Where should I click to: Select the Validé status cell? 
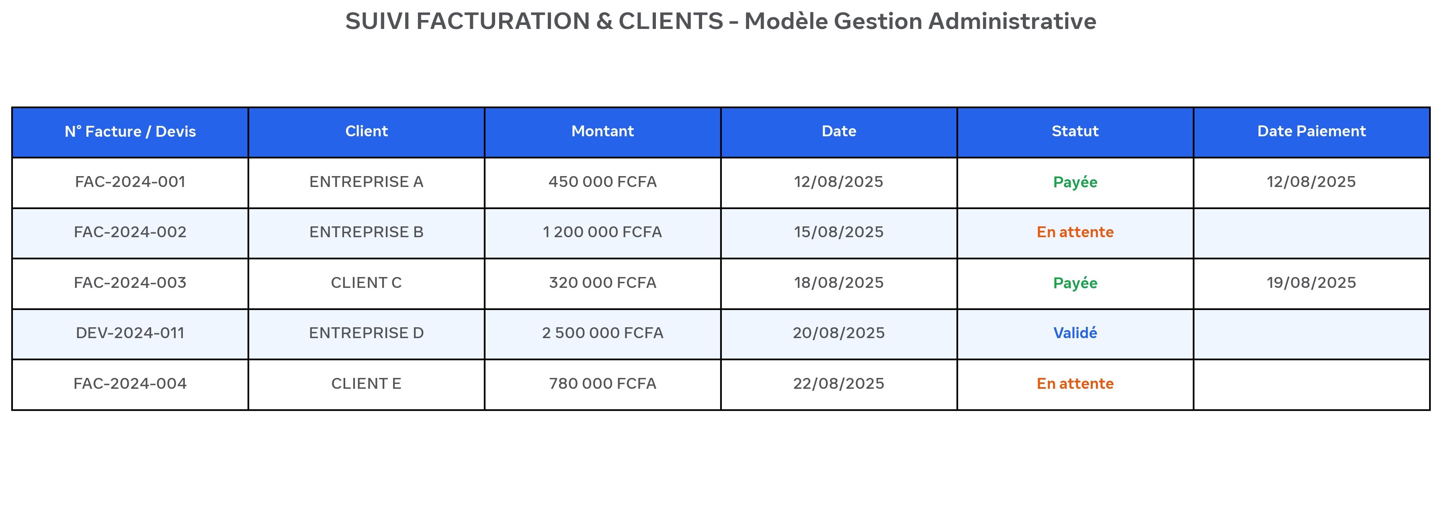tap(1075, 334)
